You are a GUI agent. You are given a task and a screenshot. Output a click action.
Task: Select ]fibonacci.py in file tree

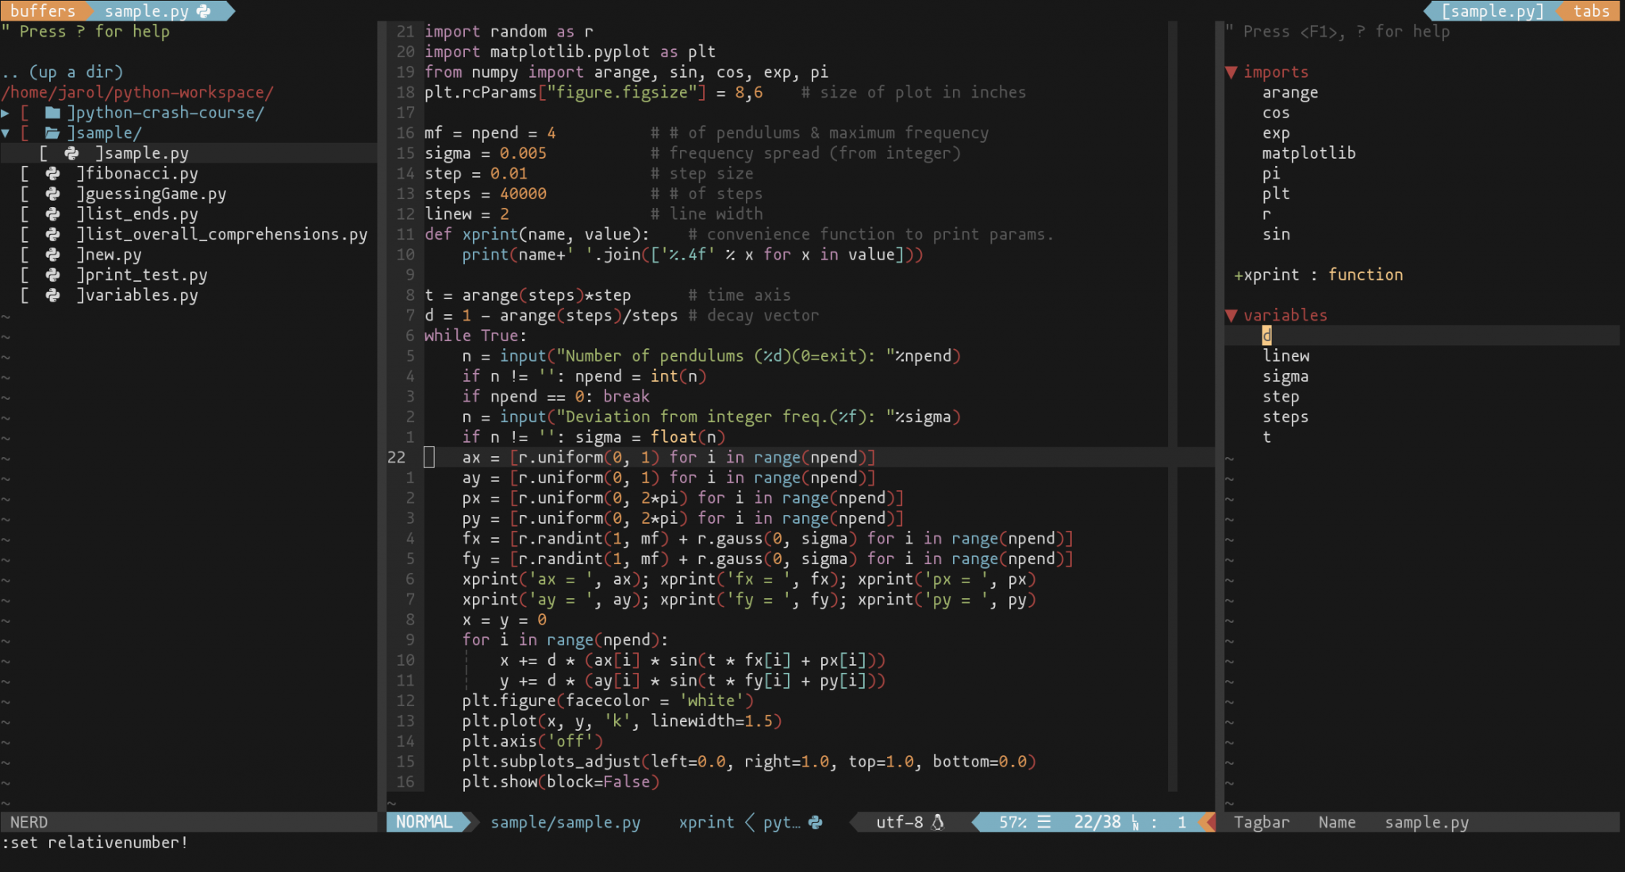point(136,173)
